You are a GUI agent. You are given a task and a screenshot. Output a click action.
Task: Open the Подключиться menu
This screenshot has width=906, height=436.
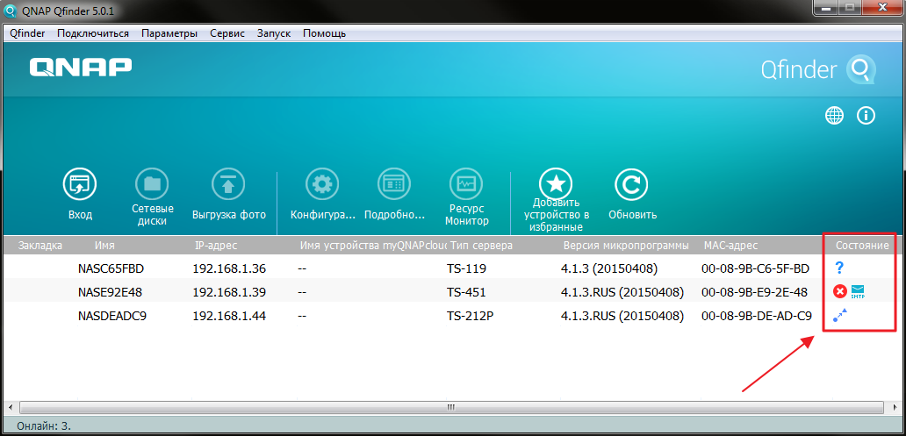93,33
